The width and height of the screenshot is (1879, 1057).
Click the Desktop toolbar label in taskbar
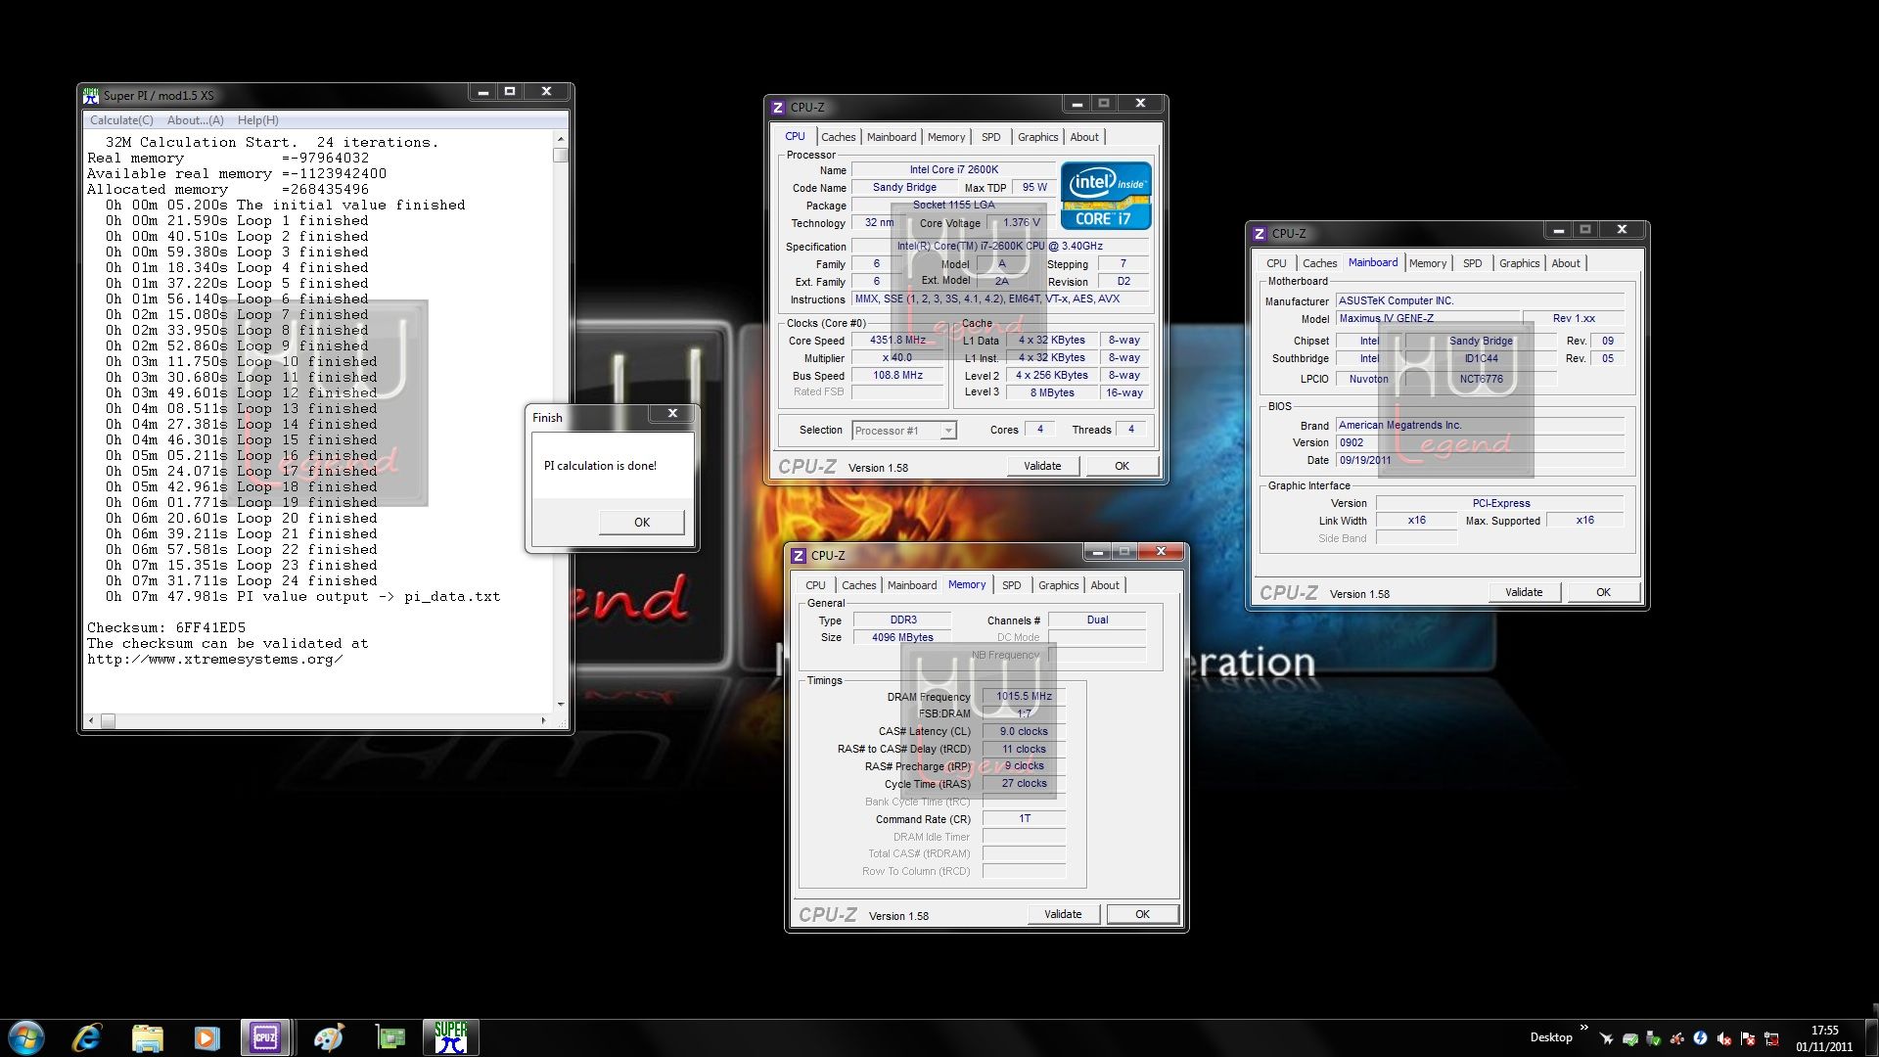tap(1551, 1037)
